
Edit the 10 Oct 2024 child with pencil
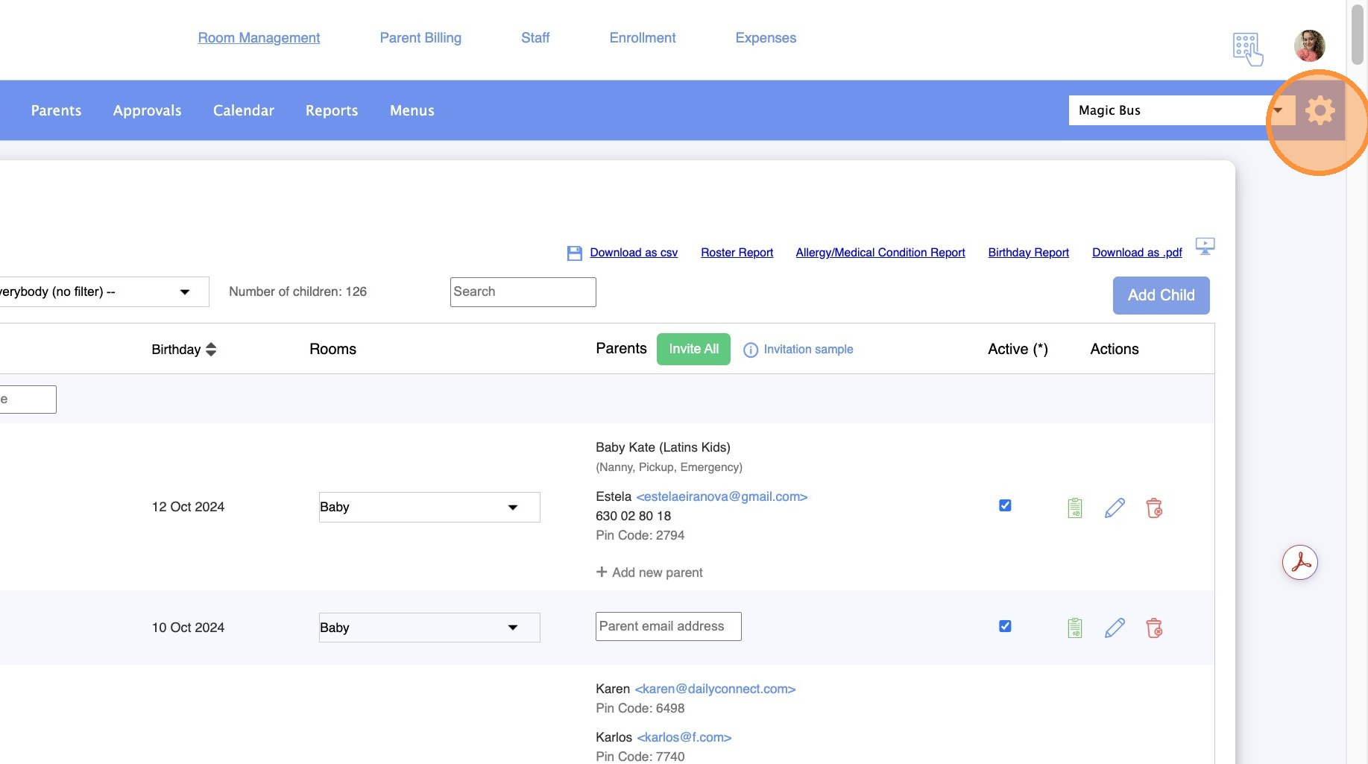[x=1115, y=628]
